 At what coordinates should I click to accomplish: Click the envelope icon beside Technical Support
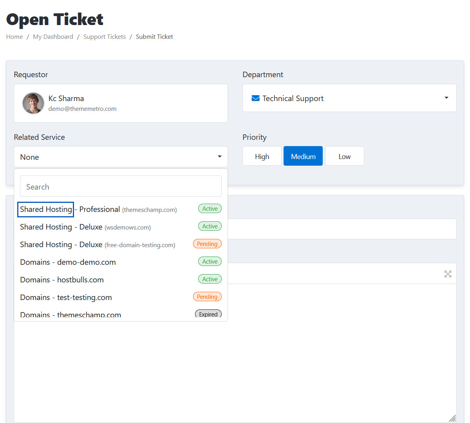[255, 98]
